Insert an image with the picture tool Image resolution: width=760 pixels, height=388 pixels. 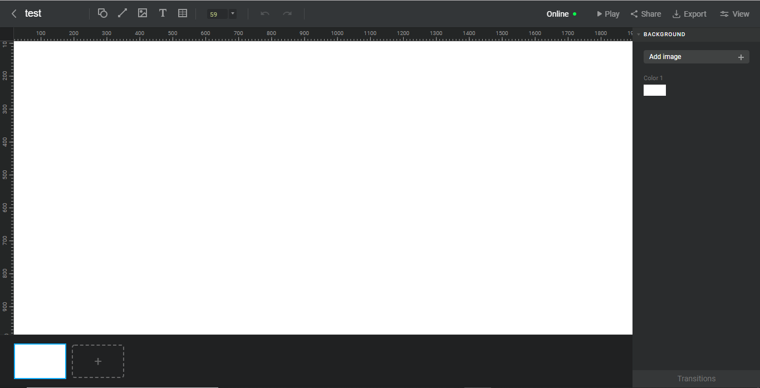[x=143, y=13]
